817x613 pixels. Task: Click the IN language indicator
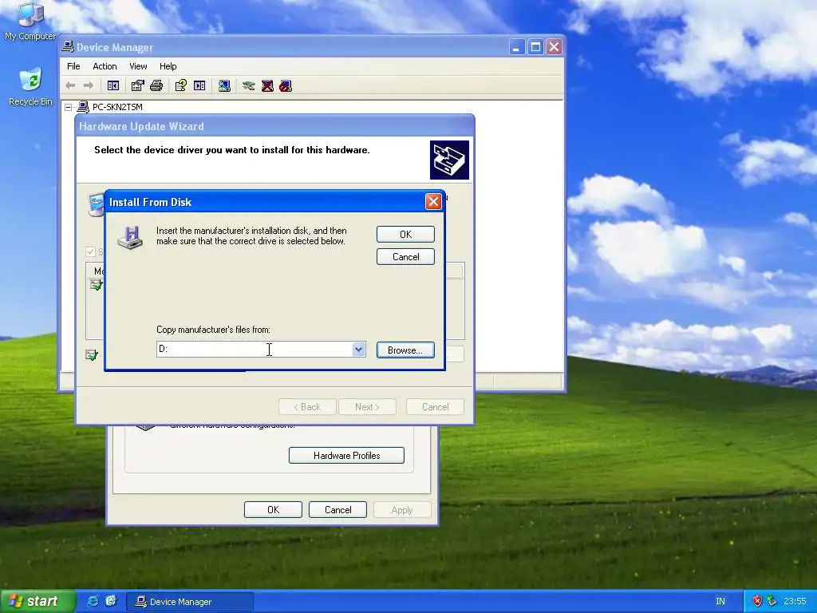pyautogui.click(x=720, y=602)
